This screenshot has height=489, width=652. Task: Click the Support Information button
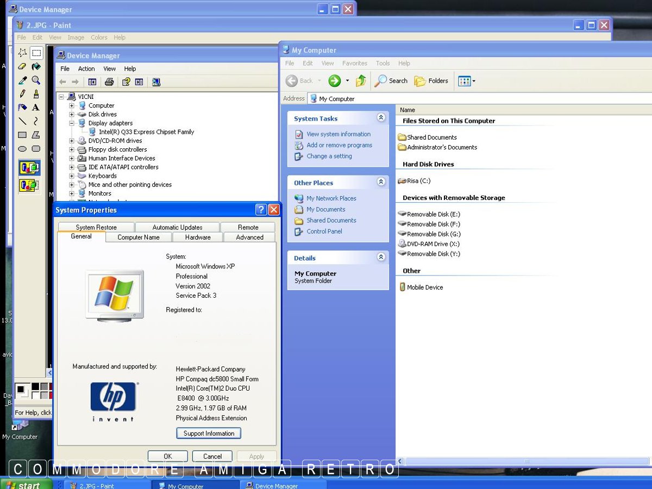[x=209, y=434]
